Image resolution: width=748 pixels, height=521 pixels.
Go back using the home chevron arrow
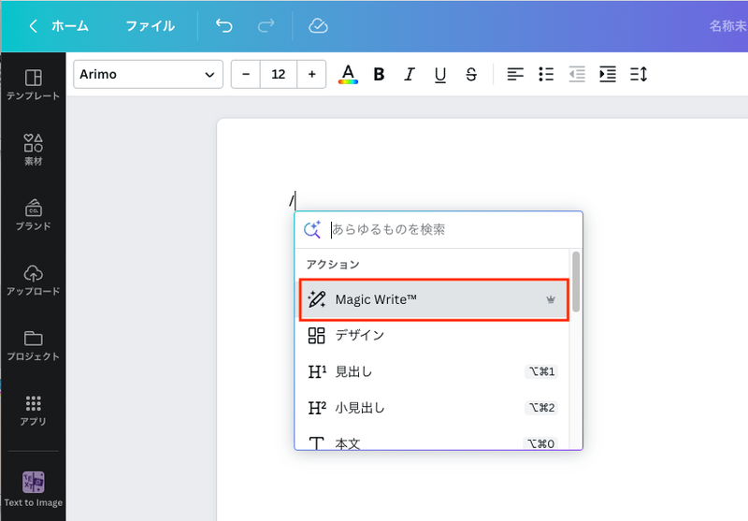point(33,26)
